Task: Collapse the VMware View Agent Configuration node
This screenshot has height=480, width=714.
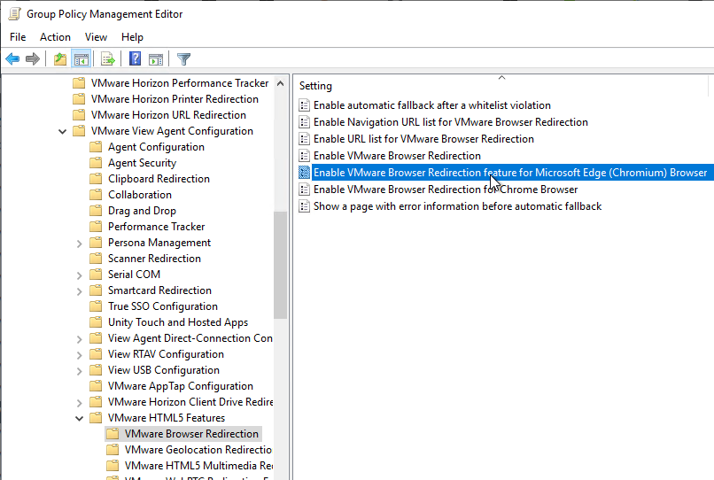Action: point(62,132)
